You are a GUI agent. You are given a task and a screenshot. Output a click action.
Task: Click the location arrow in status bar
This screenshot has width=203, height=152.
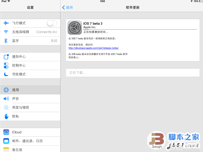192,1
